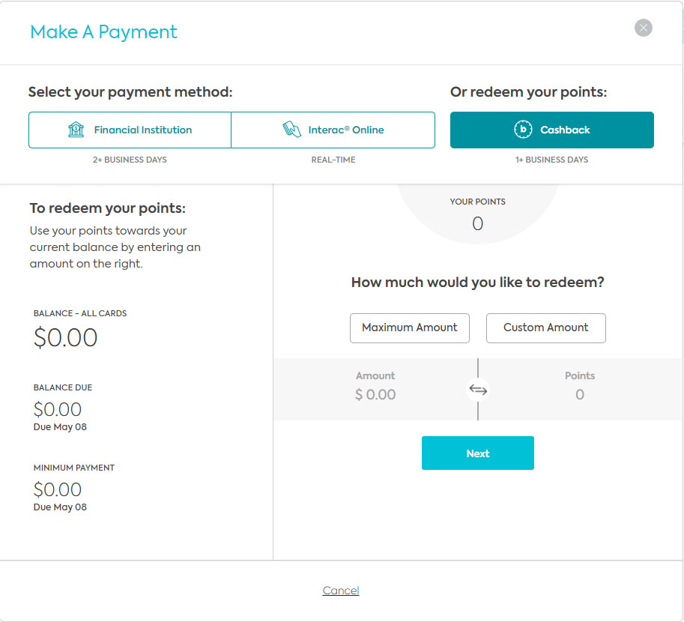Screen dimensions: 684x622
Task: Click the Your Points total of 0
Action: (x=477, y=223)
